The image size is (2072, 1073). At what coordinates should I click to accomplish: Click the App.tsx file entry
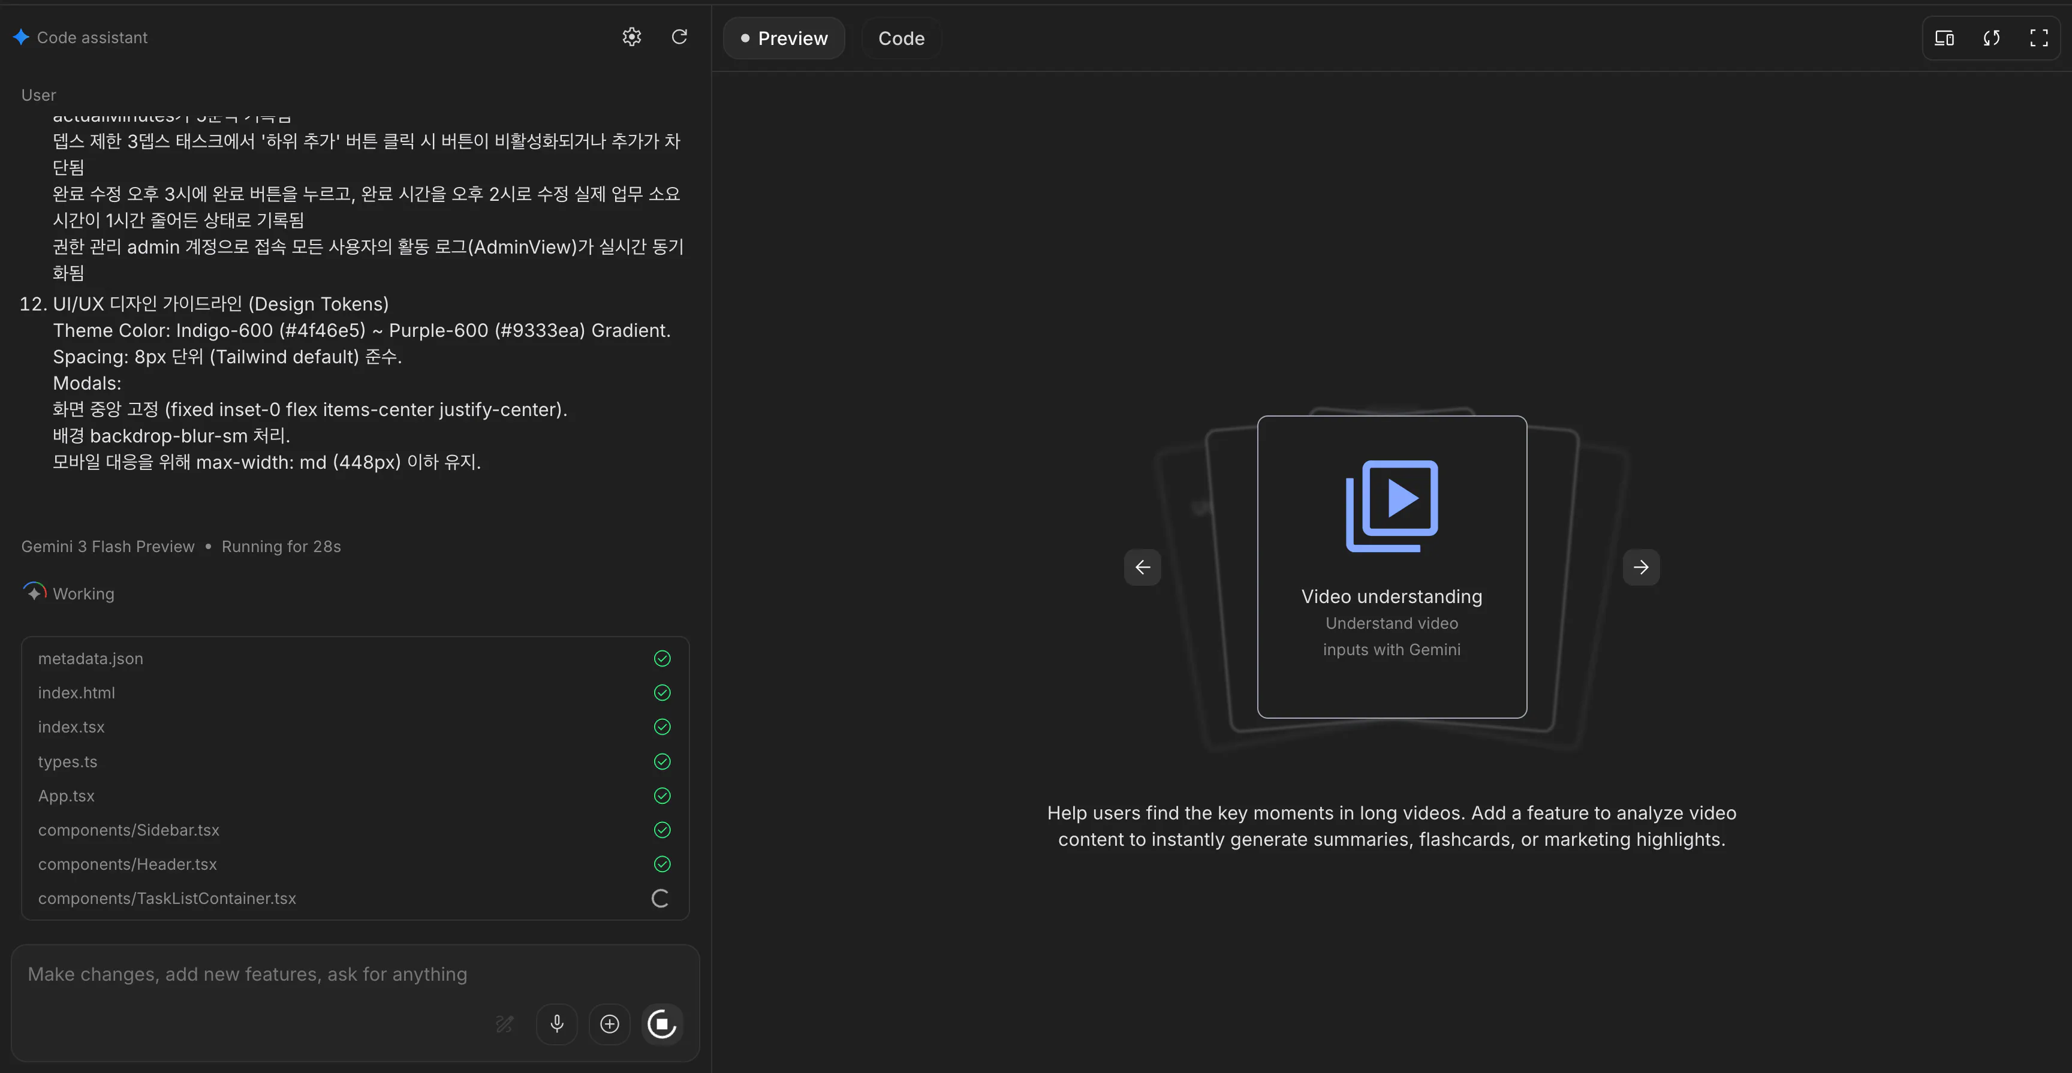[66, 795]
